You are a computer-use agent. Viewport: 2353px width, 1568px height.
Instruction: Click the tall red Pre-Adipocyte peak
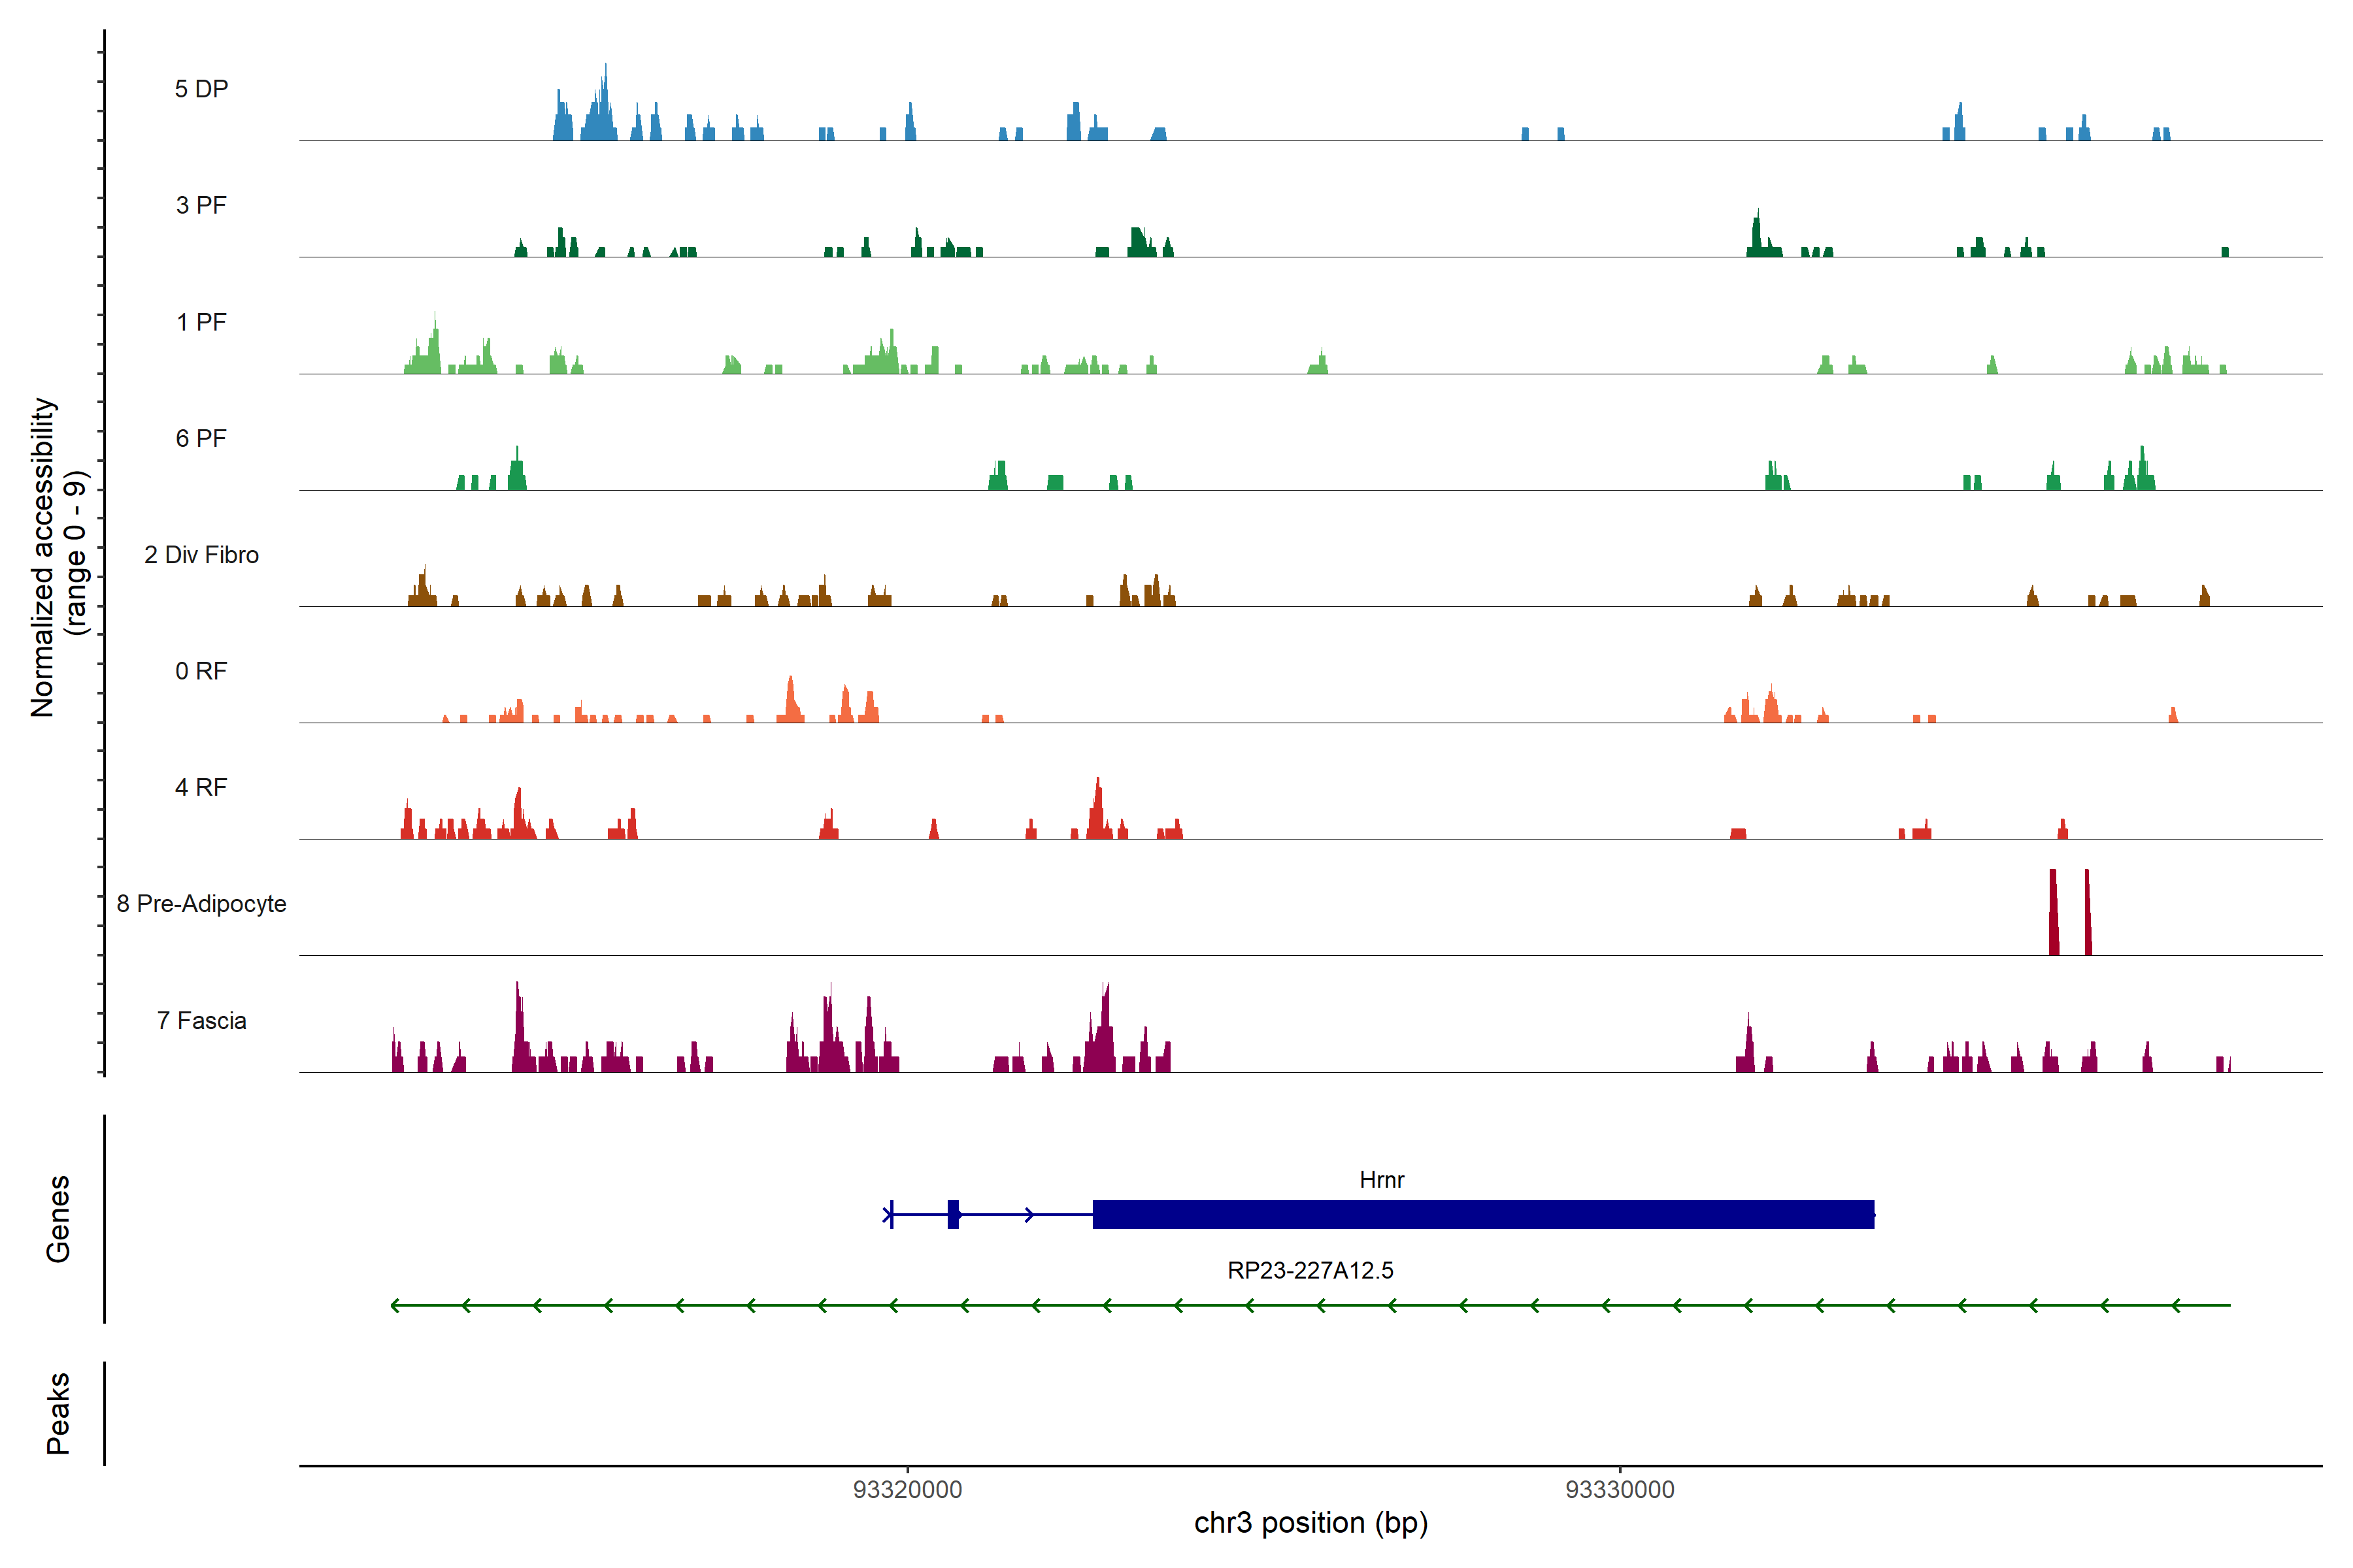(2054, 912)
